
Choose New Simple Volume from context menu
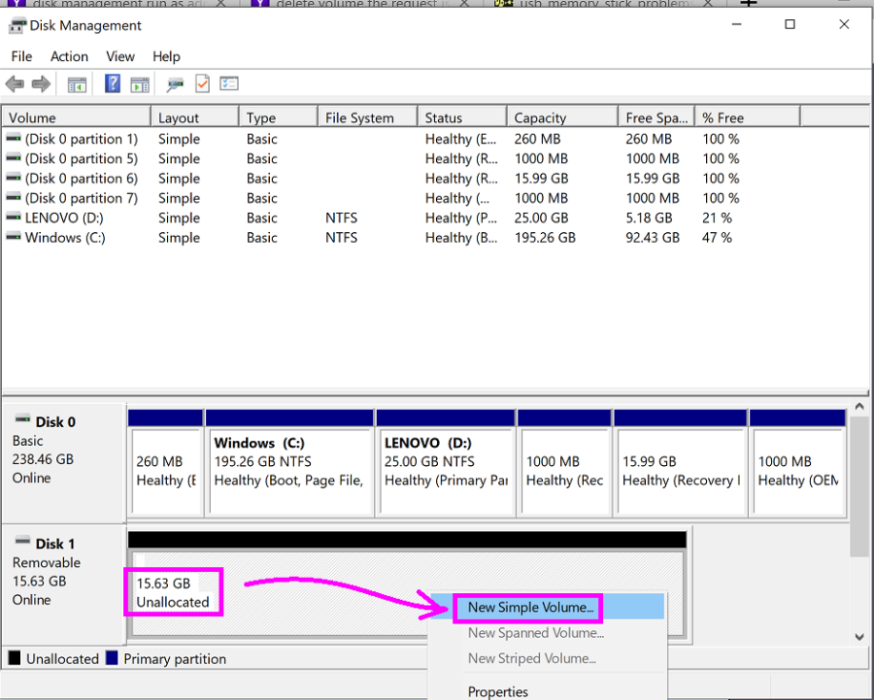tap(547, 607)
